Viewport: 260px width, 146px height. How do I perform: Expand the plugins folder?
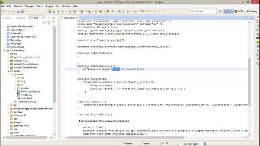click(15, 88)
